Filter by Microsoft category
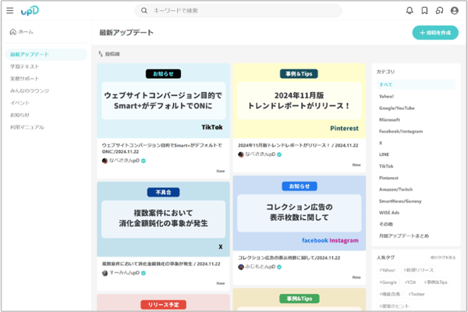The height and width of the screenshot is (312, 468). pos(389,119)
